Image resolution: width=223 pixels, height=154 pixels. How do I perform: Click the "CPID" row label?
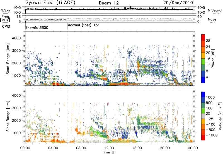(6, 26)
